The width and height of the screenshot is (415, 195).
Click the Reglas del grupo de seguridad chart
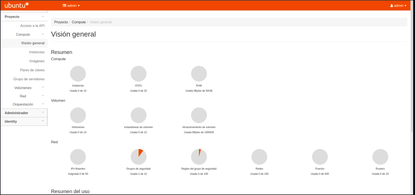199,156
